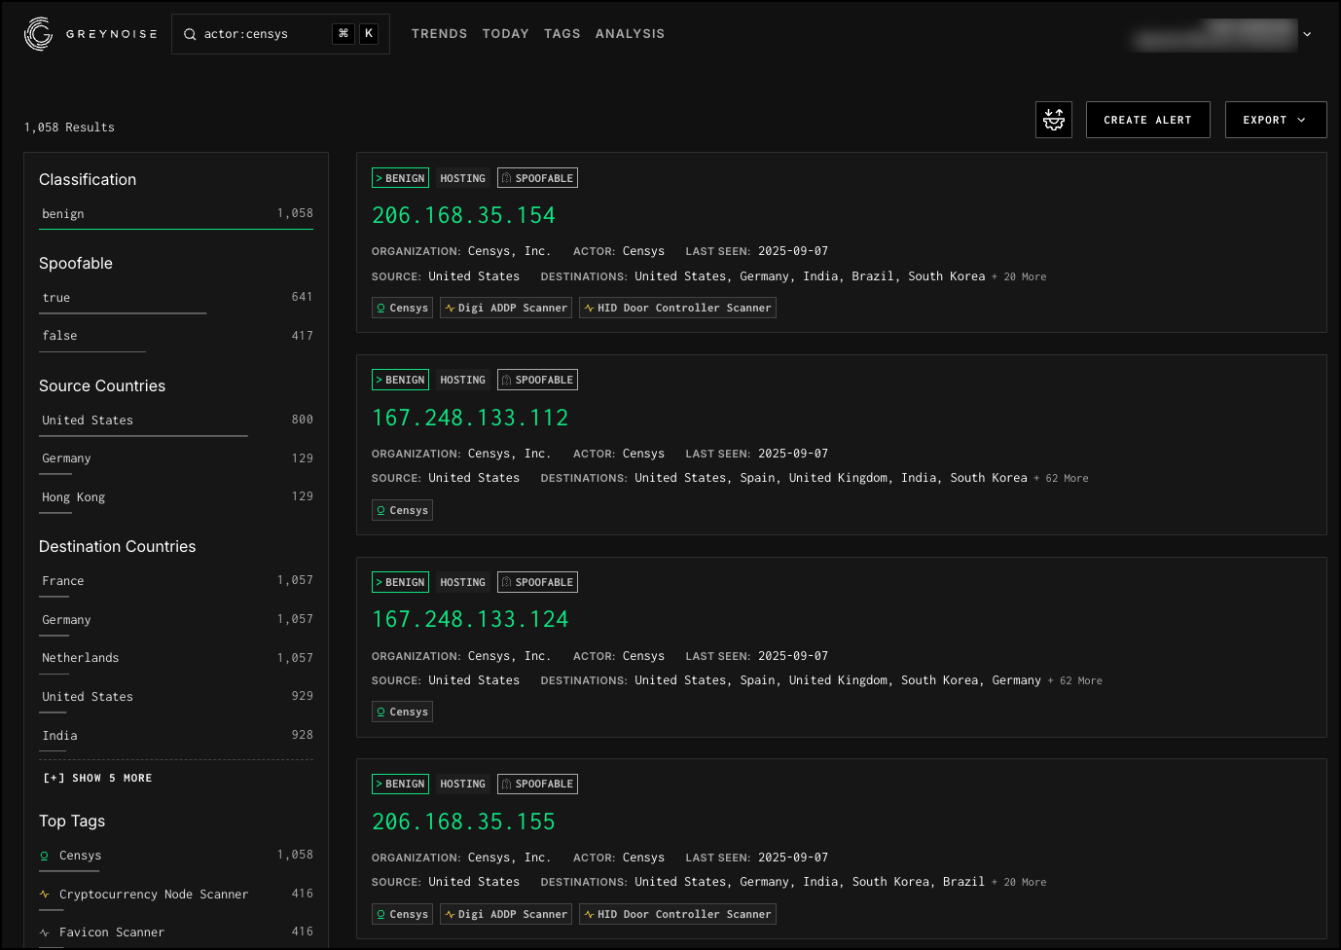Click the search field containing actor:censys
The width and height of the screenshot is (1341, 950).
(280, 34)
